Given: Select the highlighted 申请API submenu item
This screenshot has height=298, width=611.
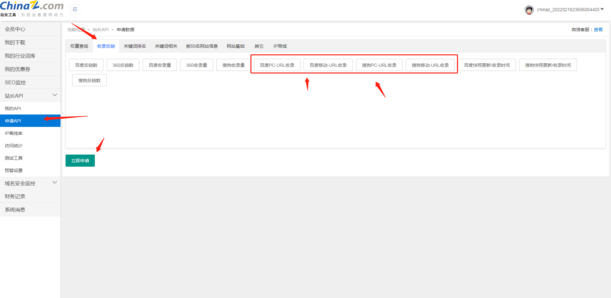Looking at the screenshot, I should click(x=30, y=121).
